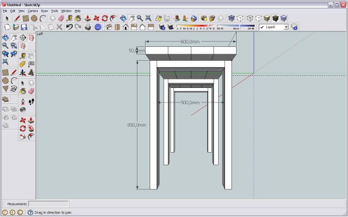Select the Walk footprints tool
Screen dimensions: 348x217
(31, 102)
